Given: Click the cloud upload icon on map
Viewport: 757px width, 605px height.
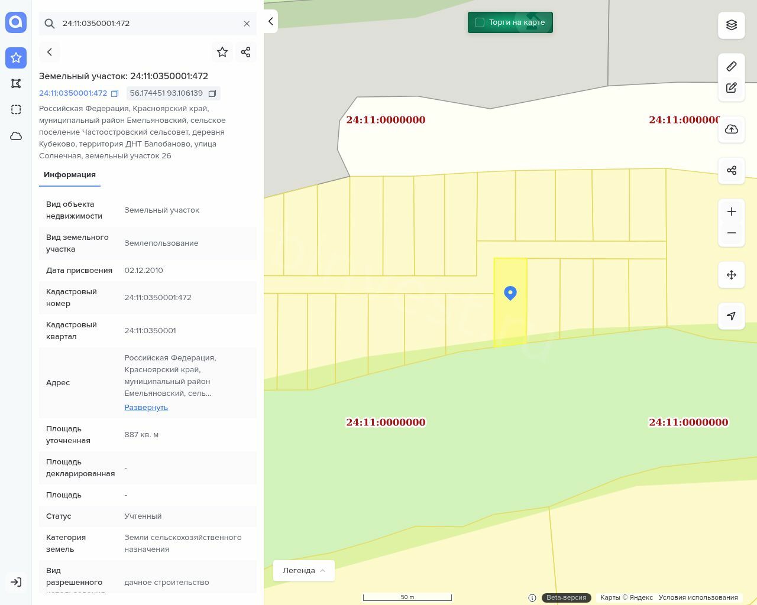Looking at the screenshot, I should tap(732, 129).
